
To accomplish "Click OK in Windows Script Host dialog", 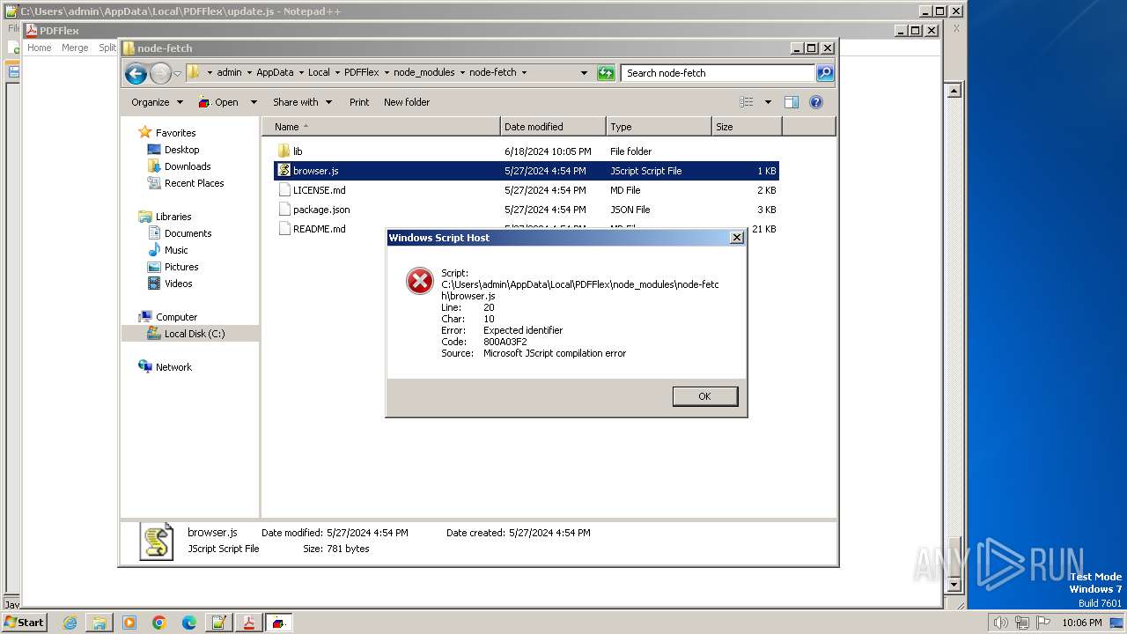I will click(x=704, y=396).
